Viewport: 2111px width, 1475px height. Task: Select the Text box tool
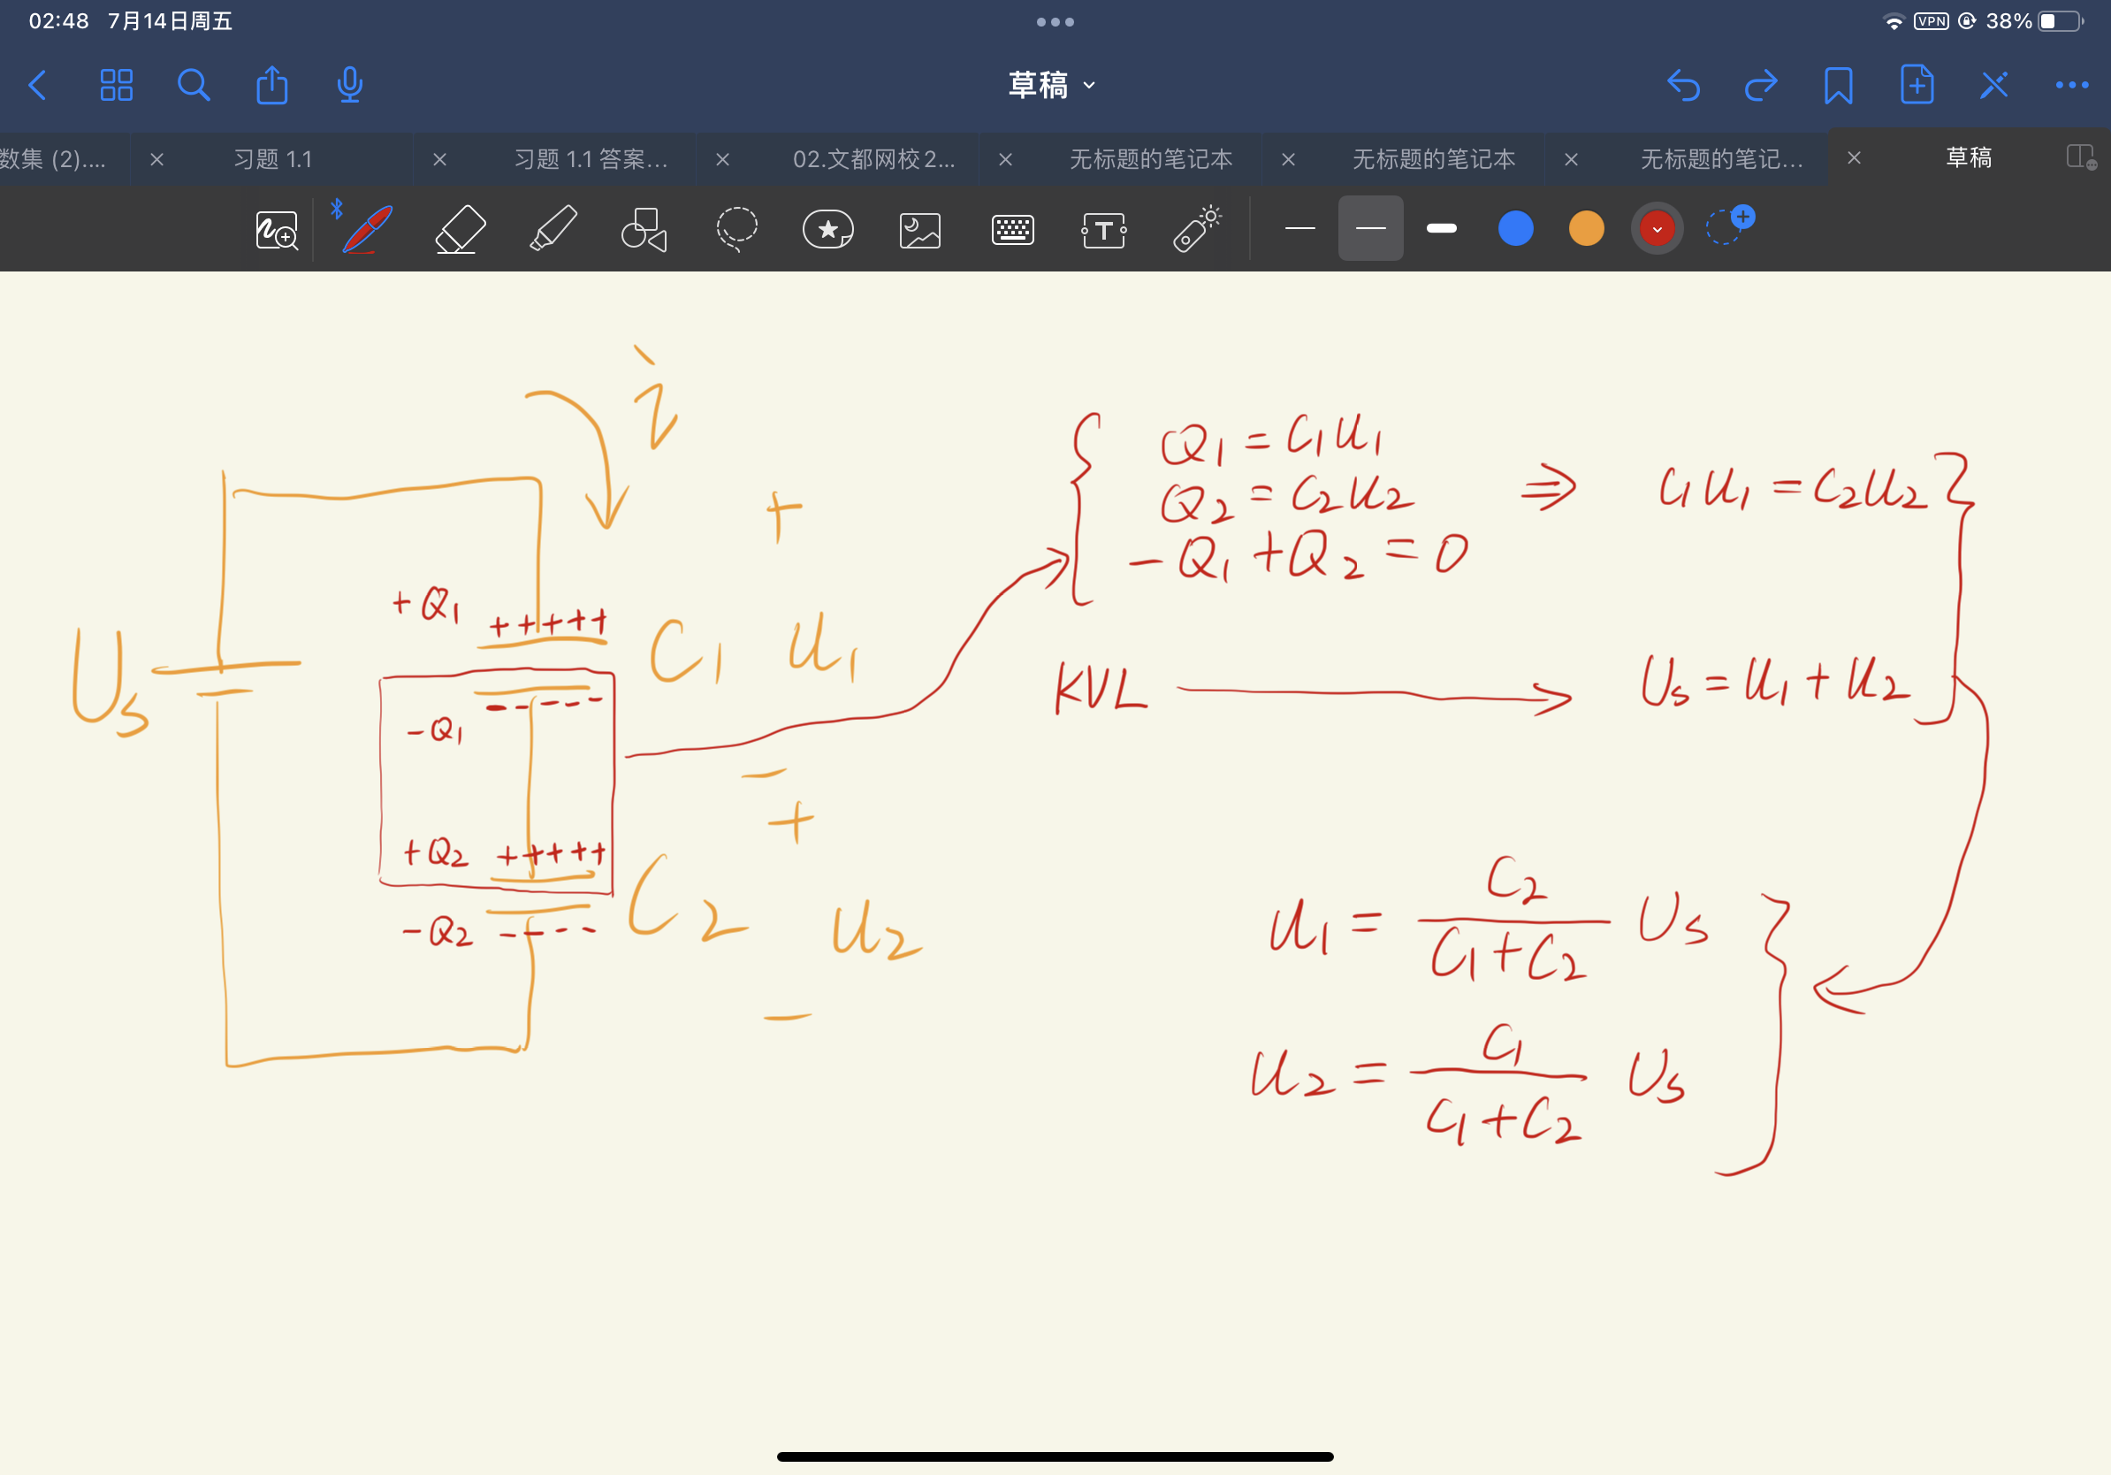coord(1103,230)
